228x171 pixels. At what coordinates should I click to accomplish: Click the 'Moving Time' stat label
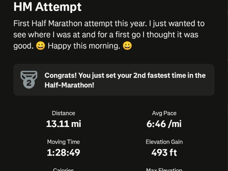63,142
